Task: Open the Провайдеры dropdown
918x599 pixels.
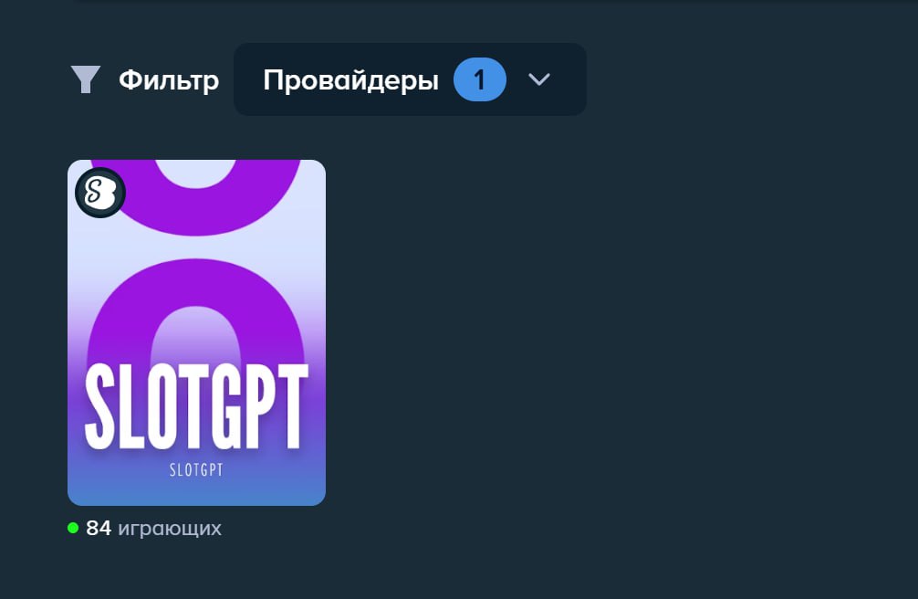Action: 410,79
